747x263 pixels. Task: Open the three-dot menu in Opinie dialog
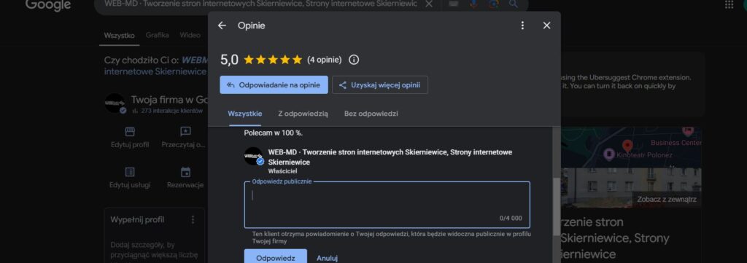click(522, 25)
